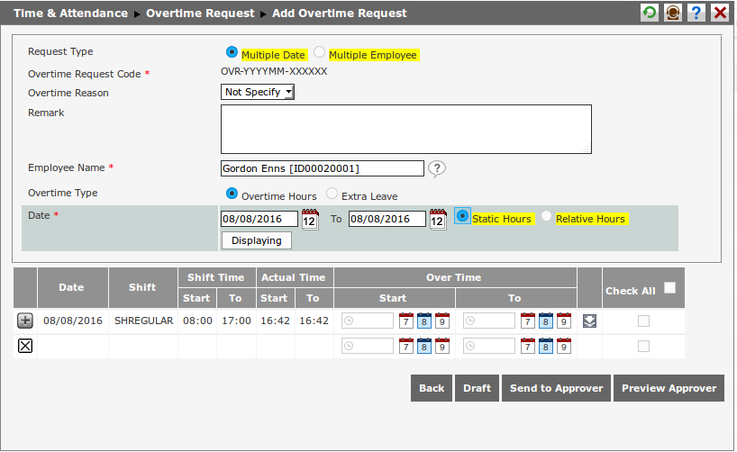Click the start Date input field
737x452 pixels.
click(259, 219)
